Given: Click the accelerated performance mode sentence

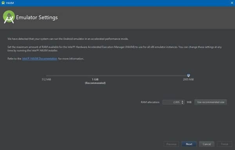Looking at the screenshot, I should [68, 39].
